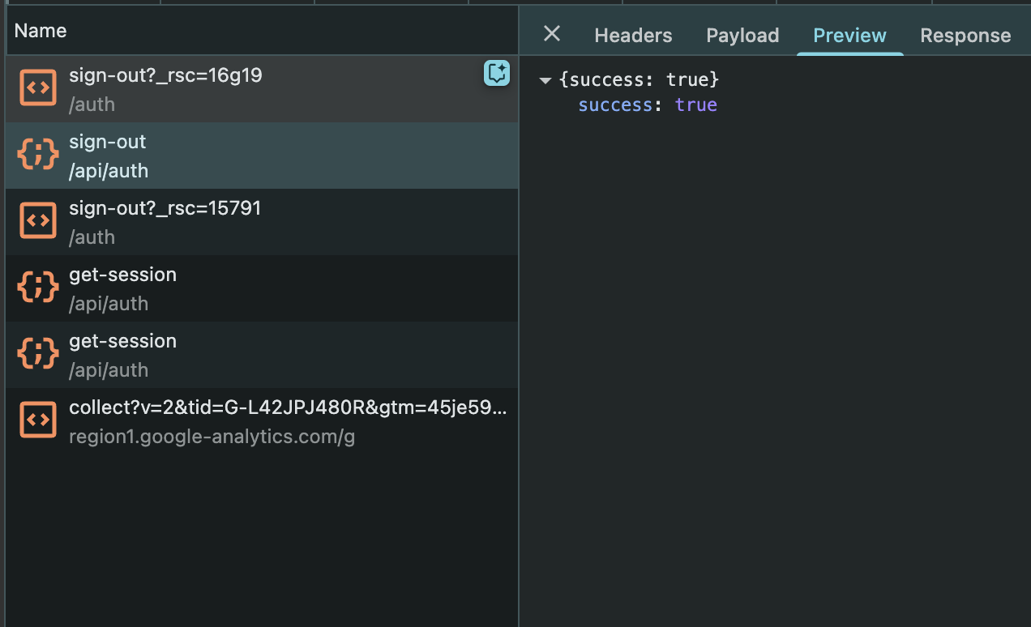Screen dimensions: 1031x627
Task: Switch to the Payload tab
Action: [x=742, y=36]
